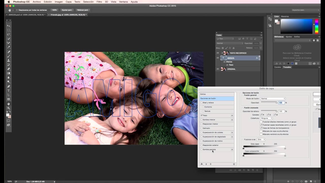Select the Rectangular Marquee tool
Screen dimensions: 325x183
point(9,30)
